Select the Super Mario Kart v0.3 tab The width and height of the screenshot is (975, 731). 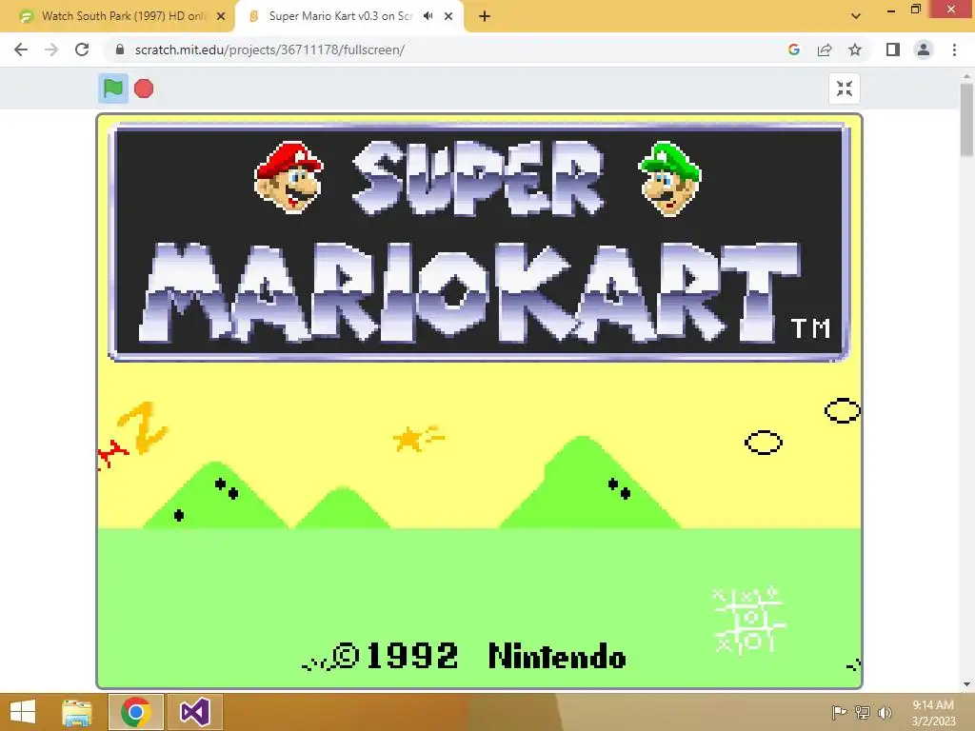click(x=349, y=16)
